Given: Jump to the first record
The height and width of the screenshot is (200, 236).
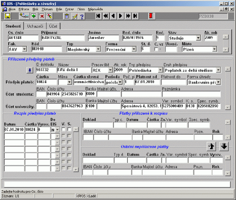Looking at the screenshot, I should coord(98,16).
